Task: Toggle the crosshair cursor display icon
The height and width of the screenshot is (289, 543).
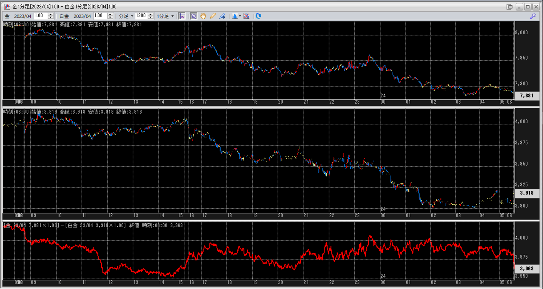Action: coord(182,16)
